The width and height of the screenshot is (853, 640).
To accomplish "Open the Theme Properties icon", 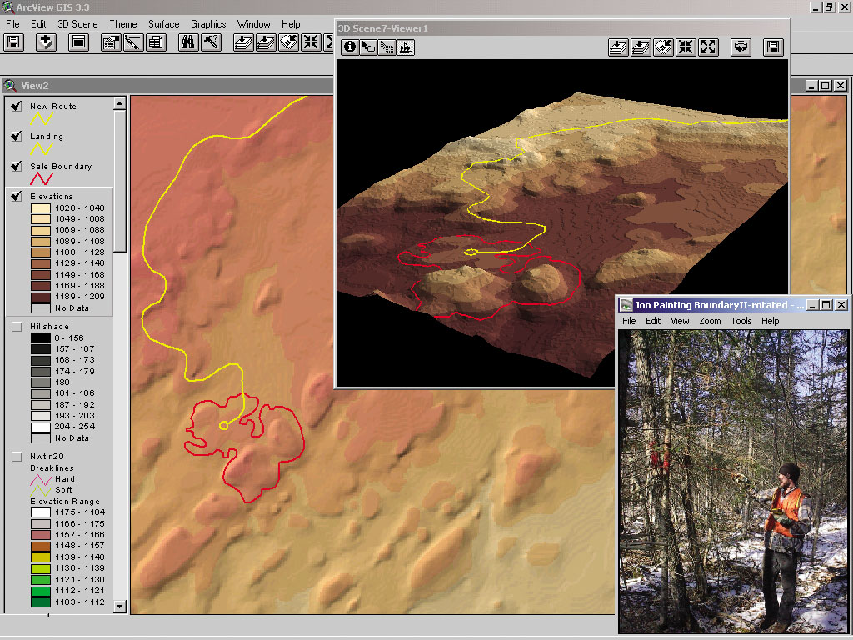I will (x=111, y=42).
